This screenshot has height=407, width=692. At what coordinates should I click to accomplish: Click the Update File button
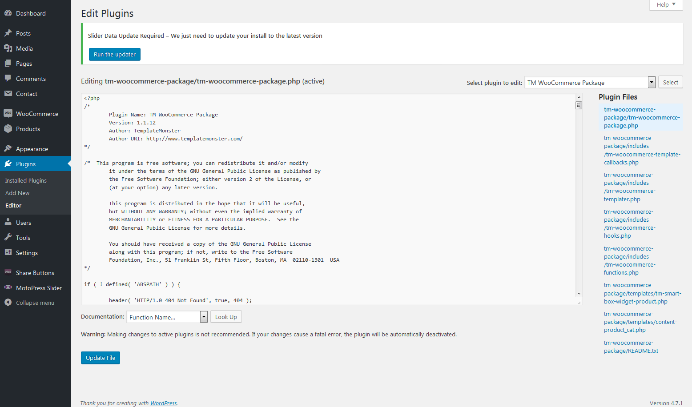pos(101,358)
